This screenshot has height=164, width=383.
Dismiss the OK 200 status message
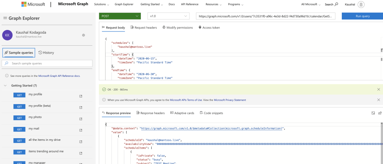378,89
